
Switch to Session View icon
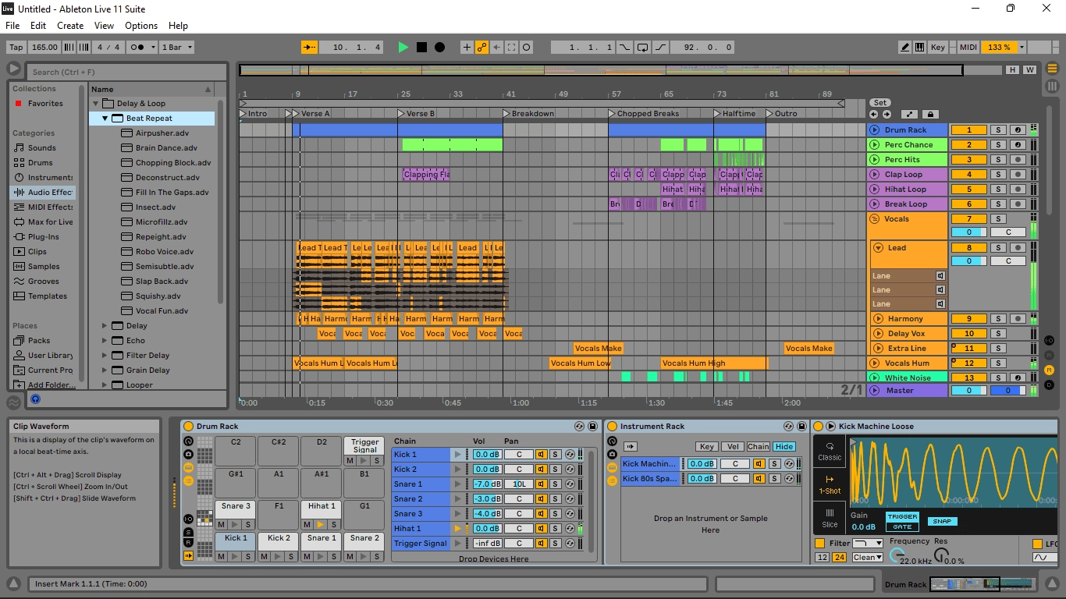(1052, 86)
